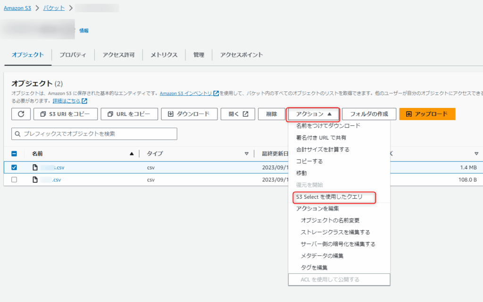This screenshot has height=302, width=483.
Task: Sort the list by the 名前 column arrow
Action: pos(132,154)
